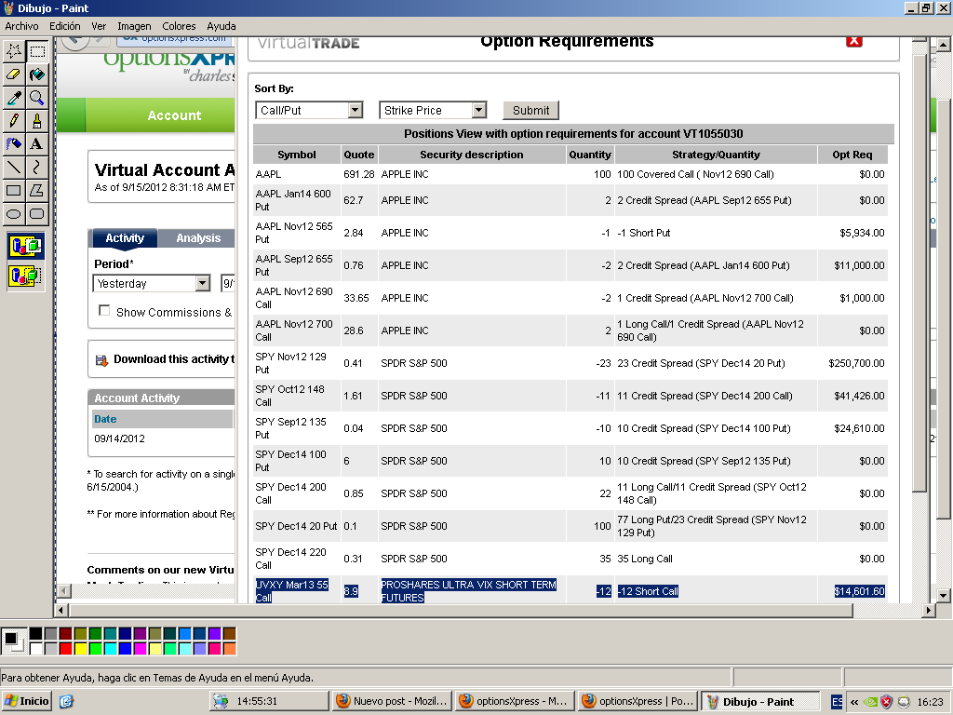Pick the orange color swatch
Image resolution: width=953 pixels, height=715 pixels.
tap(229, 649)
